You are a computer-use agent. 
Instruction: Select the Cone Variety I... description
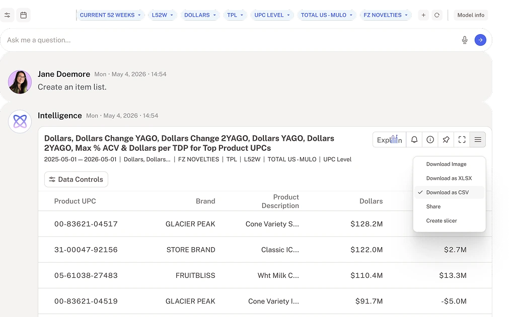tap(273, 301)
